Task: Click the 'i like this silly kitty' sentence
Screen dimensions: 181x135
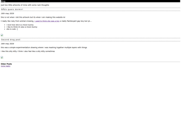Action: [x=28, y=51]
